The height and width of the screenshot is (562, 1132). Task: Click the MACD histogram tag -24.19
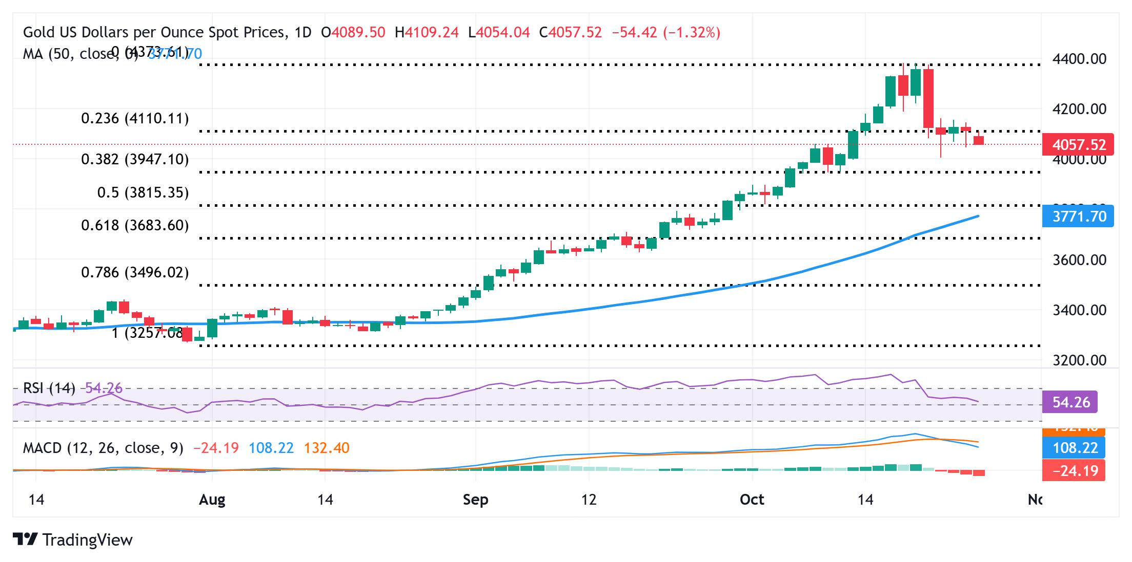pos(1075,470)
